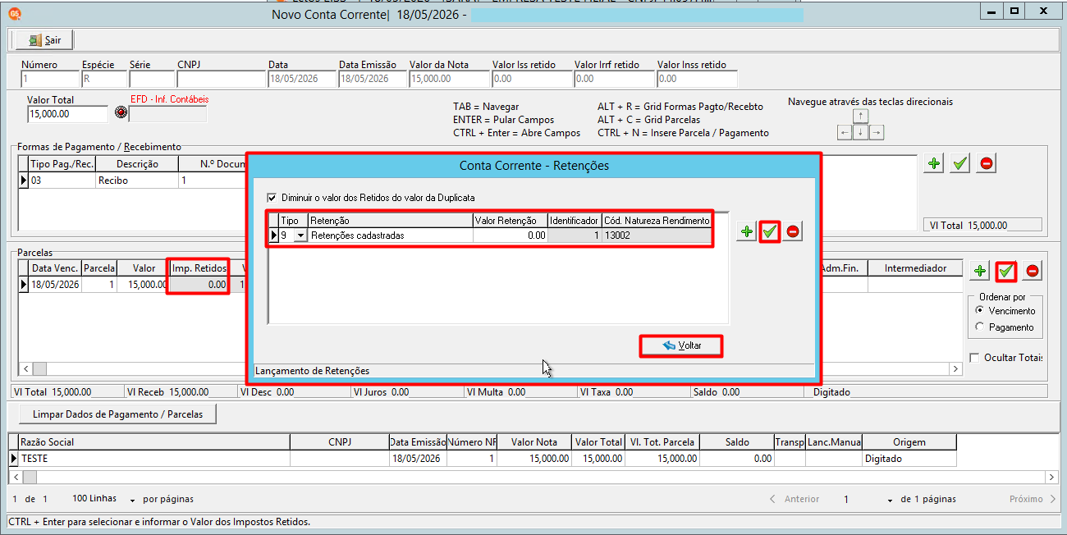Screen dimensions: 1067x535
Task: Click the EFD Inf. Contábeis round red icon
Action: coord(121,113)
